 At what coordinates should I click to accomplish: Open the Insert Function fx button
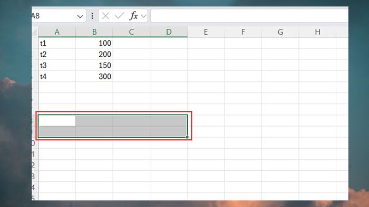(x=134, y=16)
